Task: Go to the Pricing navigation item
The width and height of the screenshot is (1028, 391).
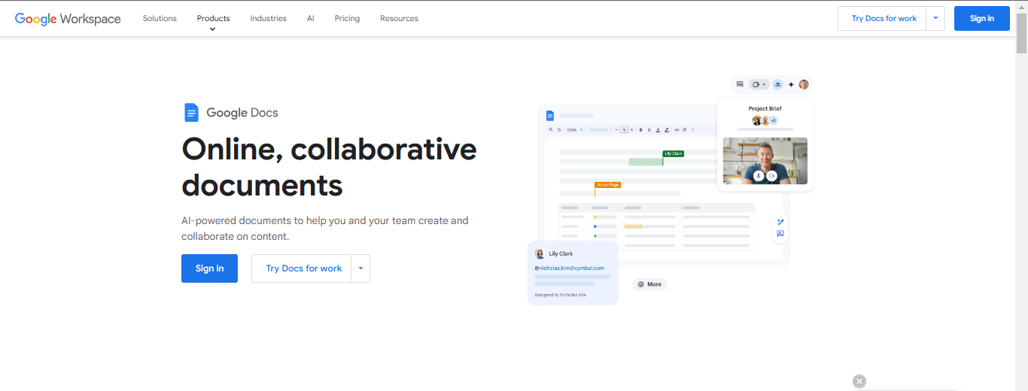Action: click(347, 19)
